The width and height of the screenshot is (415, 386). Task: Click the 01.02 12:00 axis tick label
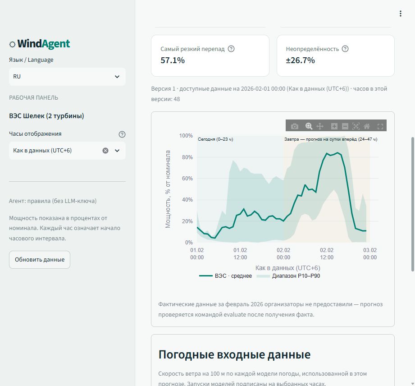coord(240,253)
